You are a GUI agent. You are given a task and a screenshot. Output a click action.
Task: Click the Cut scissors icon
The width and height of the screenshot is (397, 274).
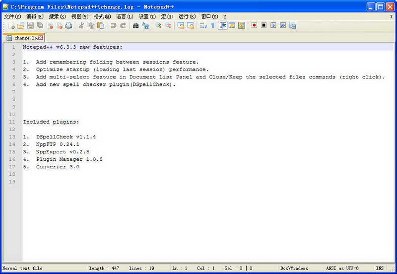point(81,26)
